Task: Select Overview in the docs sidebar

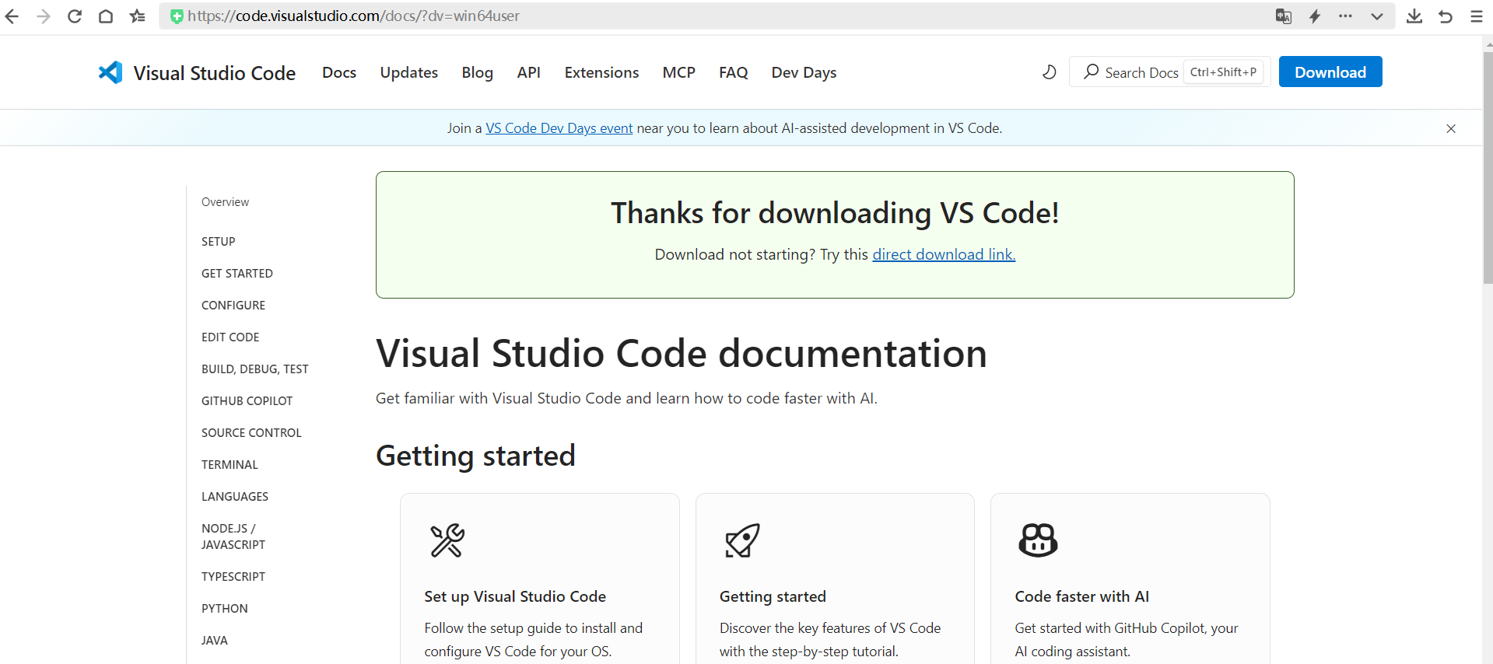Action: [x=225, y=202]
